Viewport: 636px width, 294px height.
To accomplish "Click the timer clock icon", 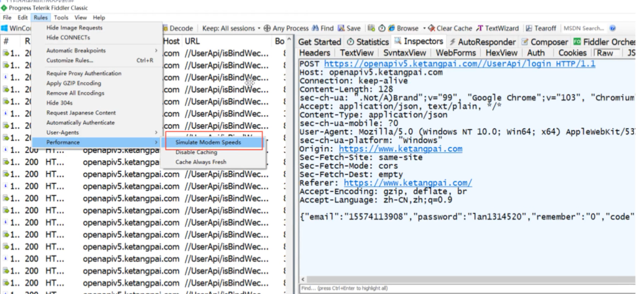I will click(381, 28).
